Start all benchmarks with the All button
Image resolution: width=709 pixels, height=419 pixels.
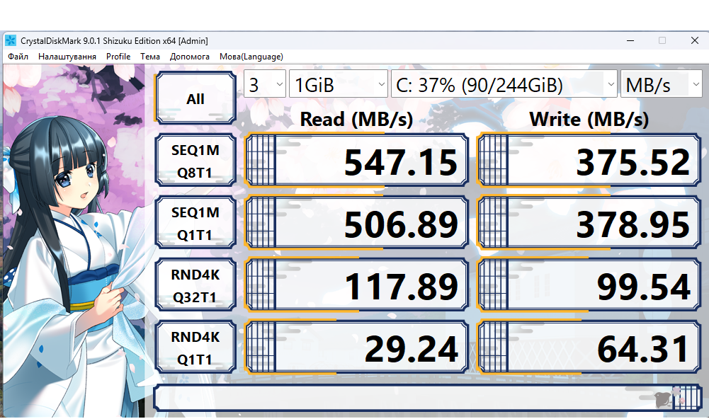pyautogui.click(x=195, y=98)
